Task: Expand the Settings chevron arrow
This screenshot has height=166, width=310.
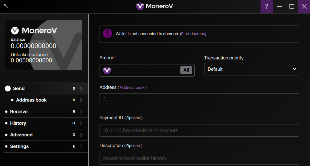Action: point(81,146)
